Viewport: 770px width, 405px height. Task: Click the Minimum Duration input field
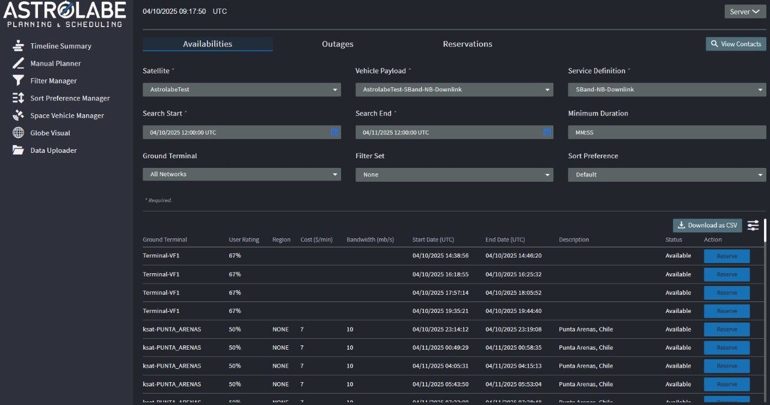(667, 132)
